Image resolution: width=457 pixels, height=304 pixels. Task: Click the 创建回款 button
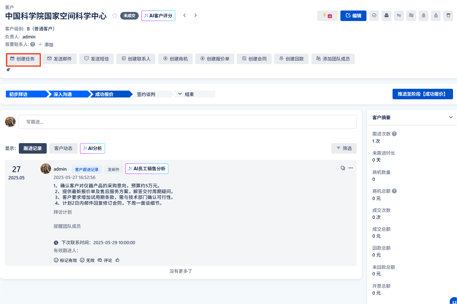292,59
